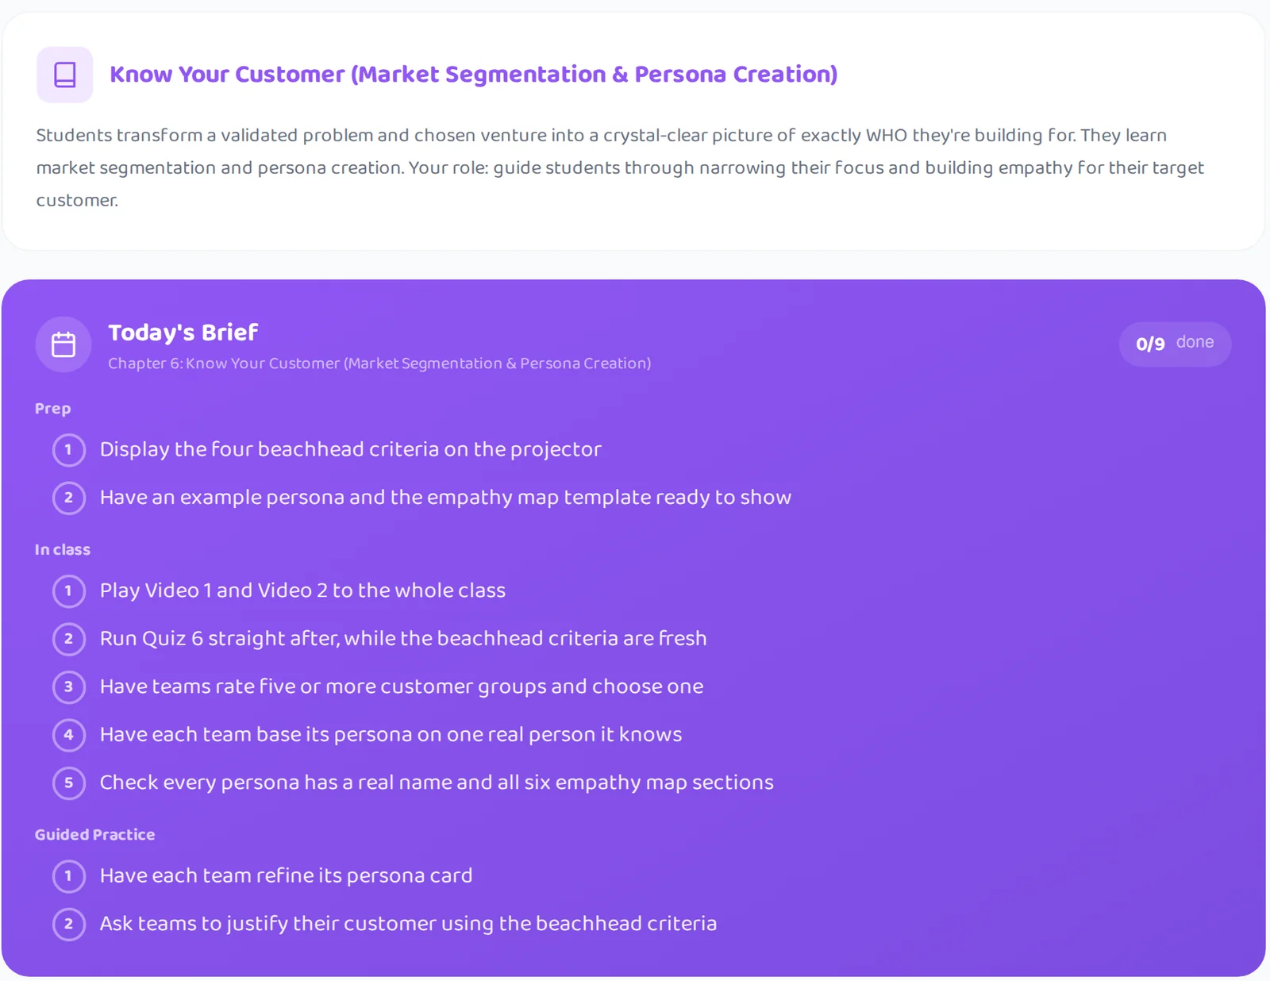Viewport: 1270px width, 981px height.
Task: Mark 'Have teams rate five or more' complete
Action: click(69, 687)
